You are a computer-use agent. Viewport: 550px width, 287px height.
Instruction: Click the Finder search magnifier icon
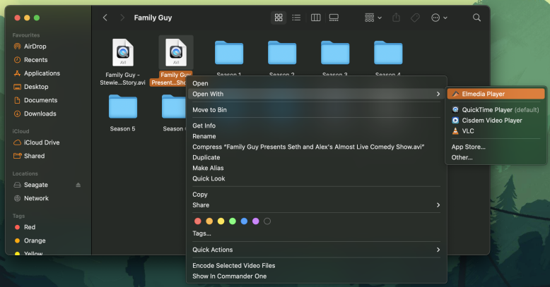[476, 18]
